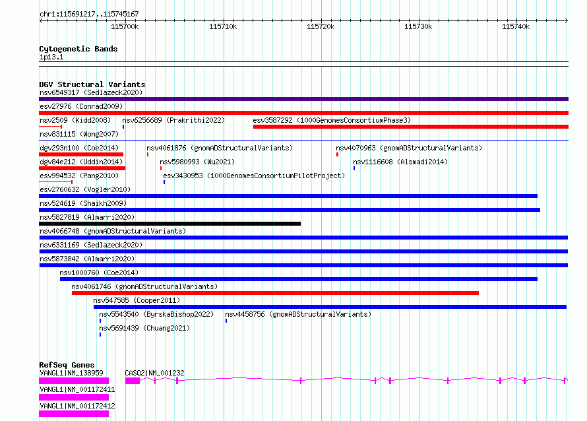587x421 pixels.
Task: Open the nsv6331169 (Sedlazeck2020) label
Action: pos(91,245)
